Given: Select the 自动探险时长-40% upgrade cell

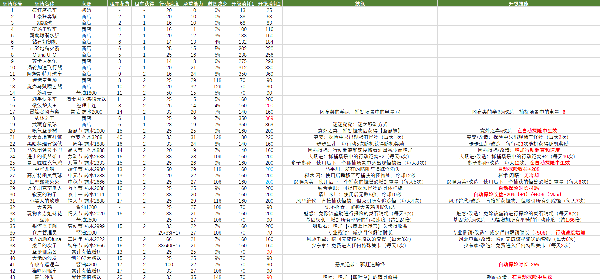Looking at the screenshot, I should pos(518,188).
